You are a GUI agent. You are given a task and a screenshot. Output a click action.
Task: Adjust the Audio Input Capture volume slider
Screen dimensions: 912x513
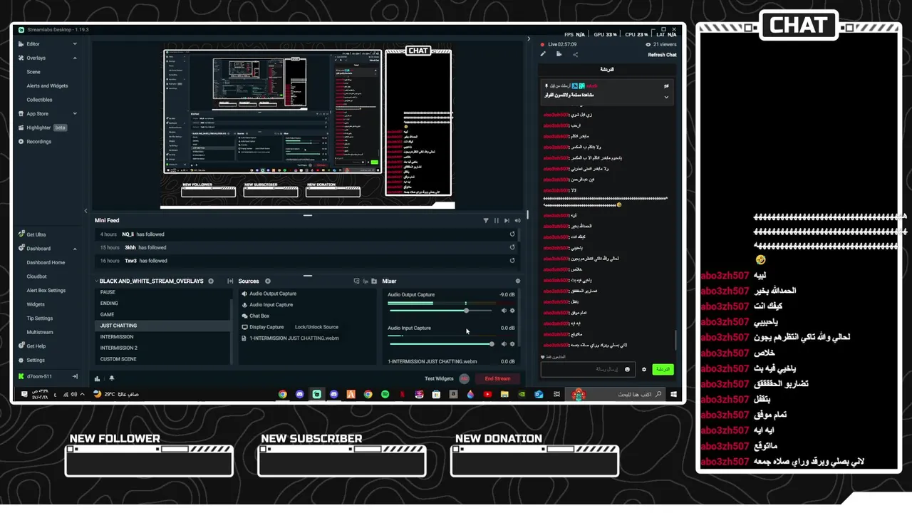pyautogui.click(x=440, y=344)
